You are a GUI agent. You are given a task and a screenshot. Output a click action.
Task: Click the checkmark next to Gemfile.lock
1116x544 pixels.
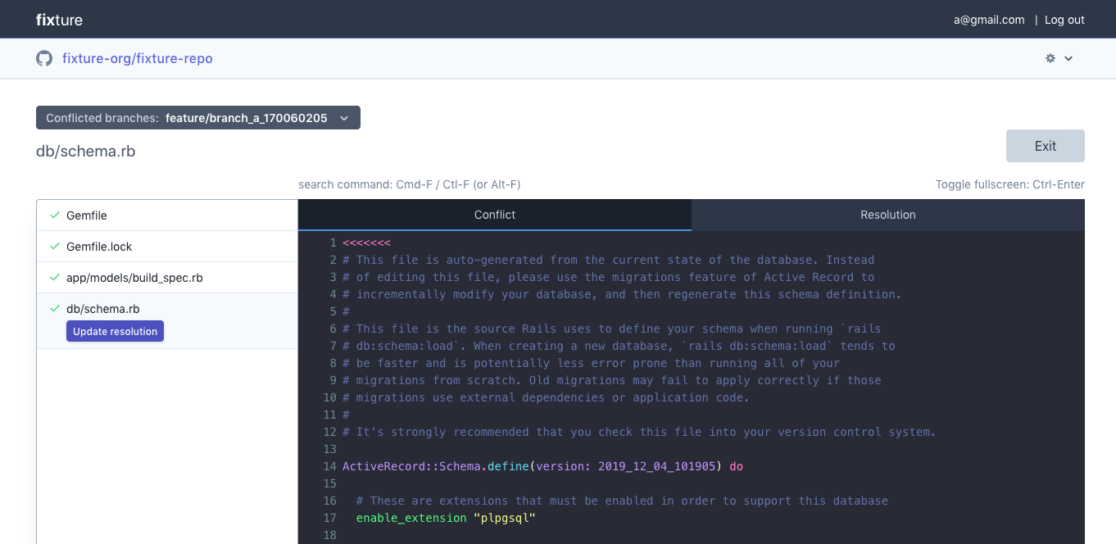(55, 247)
